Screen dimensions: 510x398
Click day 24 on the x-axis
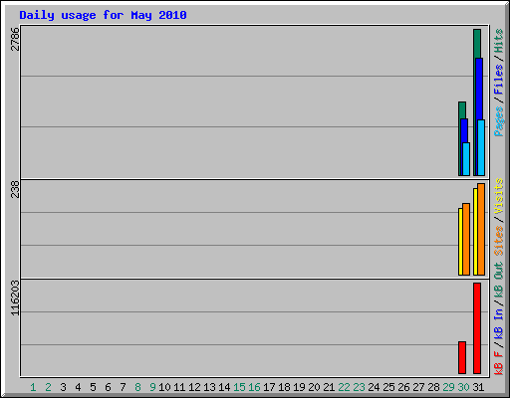point(374,387)
